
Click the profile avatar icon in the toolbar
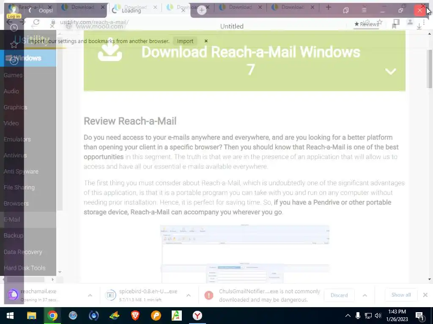tap(410, 22)
